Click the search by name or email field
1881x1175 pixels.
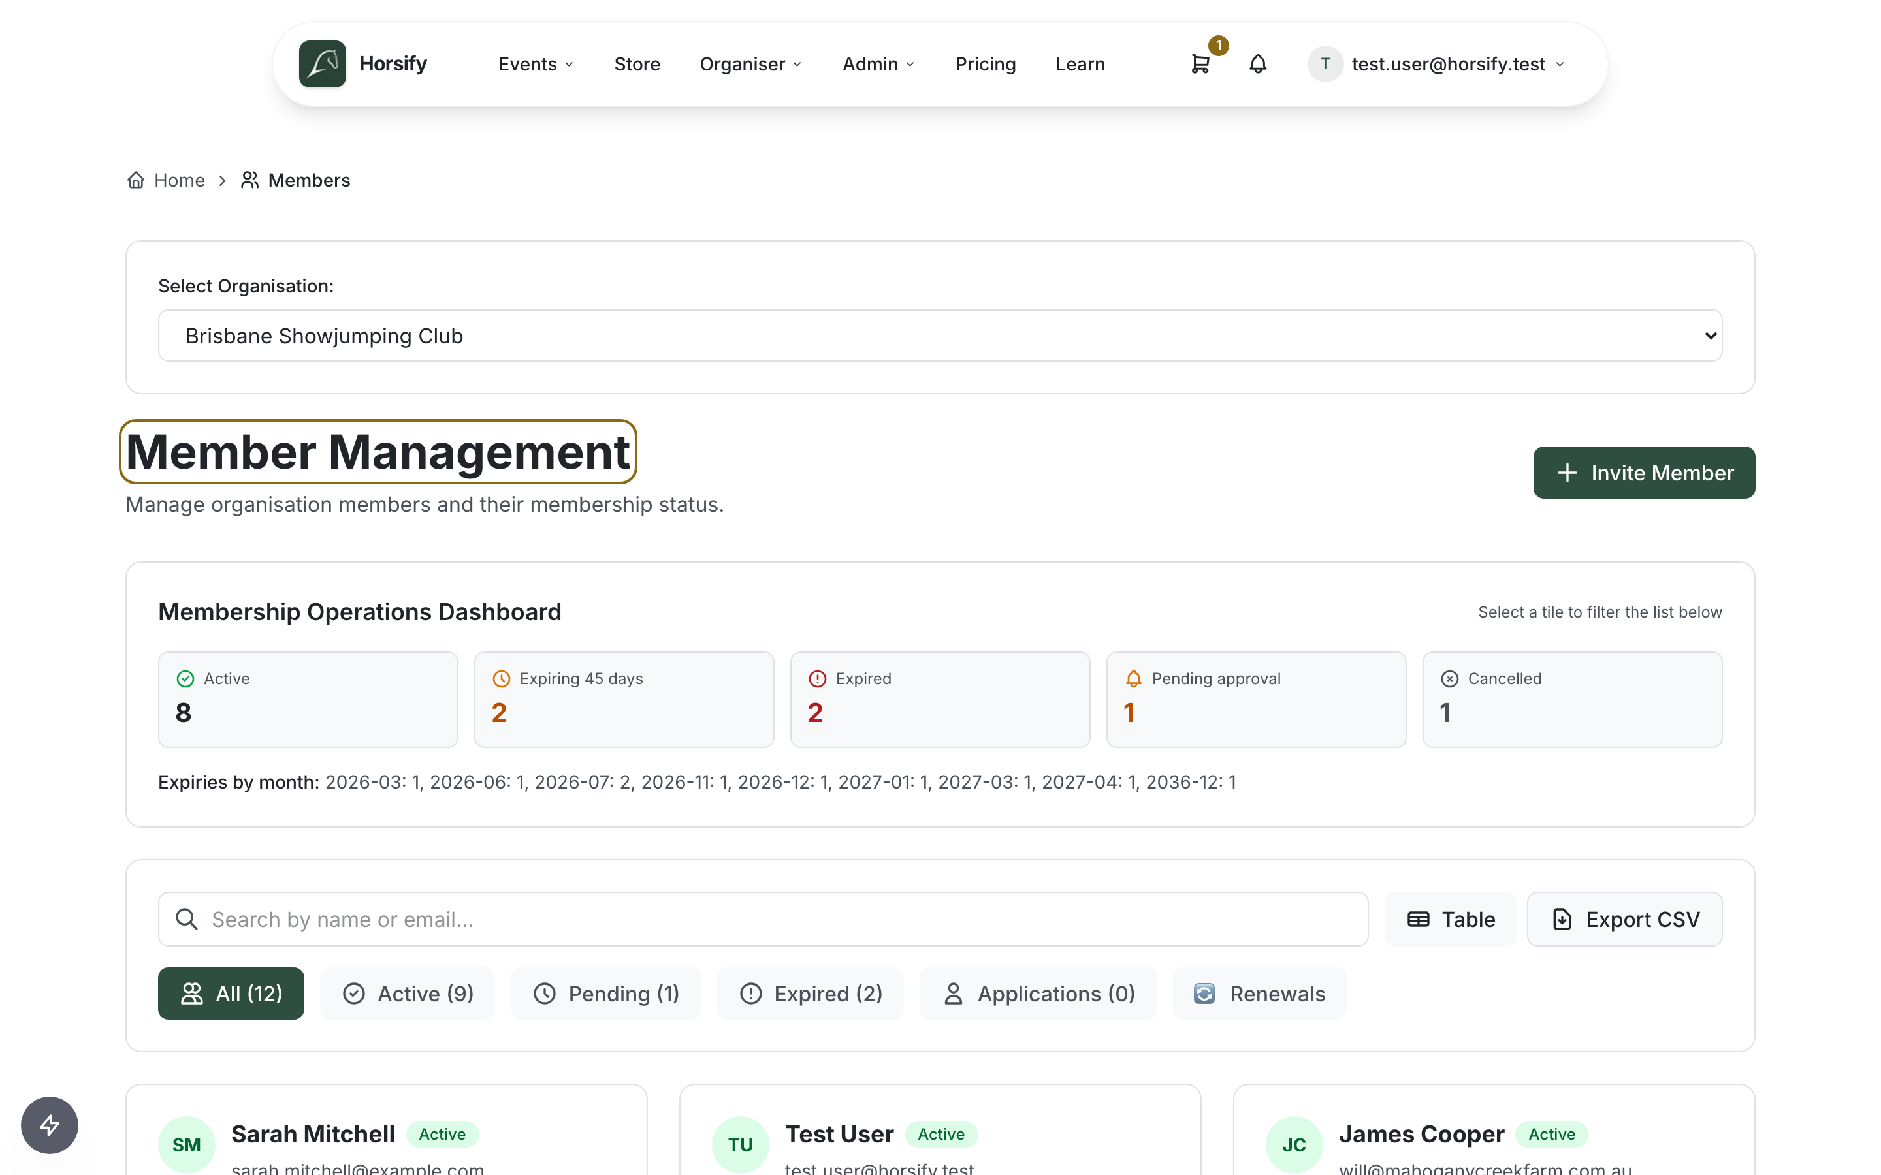click(764, 918)
